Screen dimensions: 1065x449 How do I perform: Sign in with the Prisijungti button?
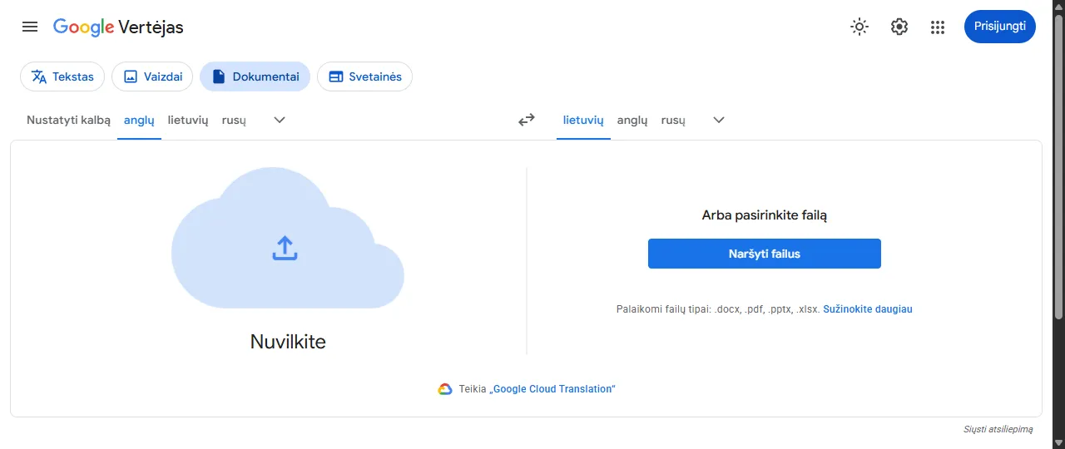pos(1000,27)
